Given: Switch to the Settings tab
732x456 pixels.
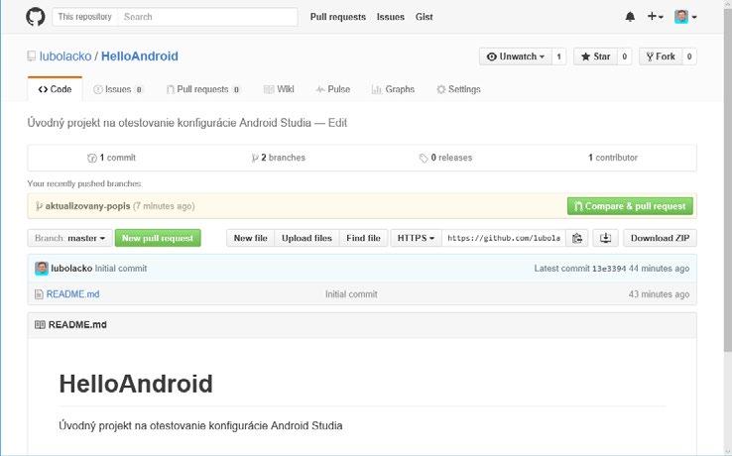Looking at the screenshot, I should click(x=458, y=89).
